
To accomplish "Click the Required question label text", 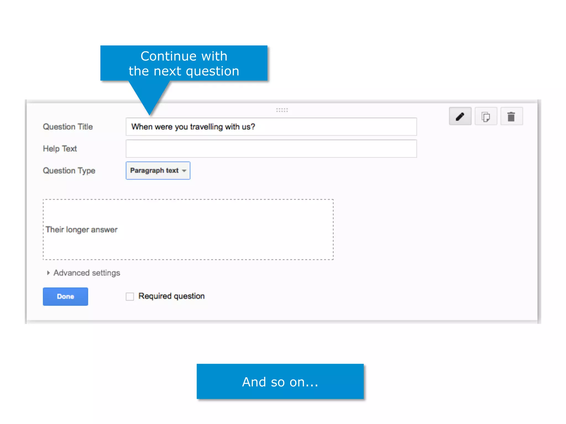I will point(171,296).
